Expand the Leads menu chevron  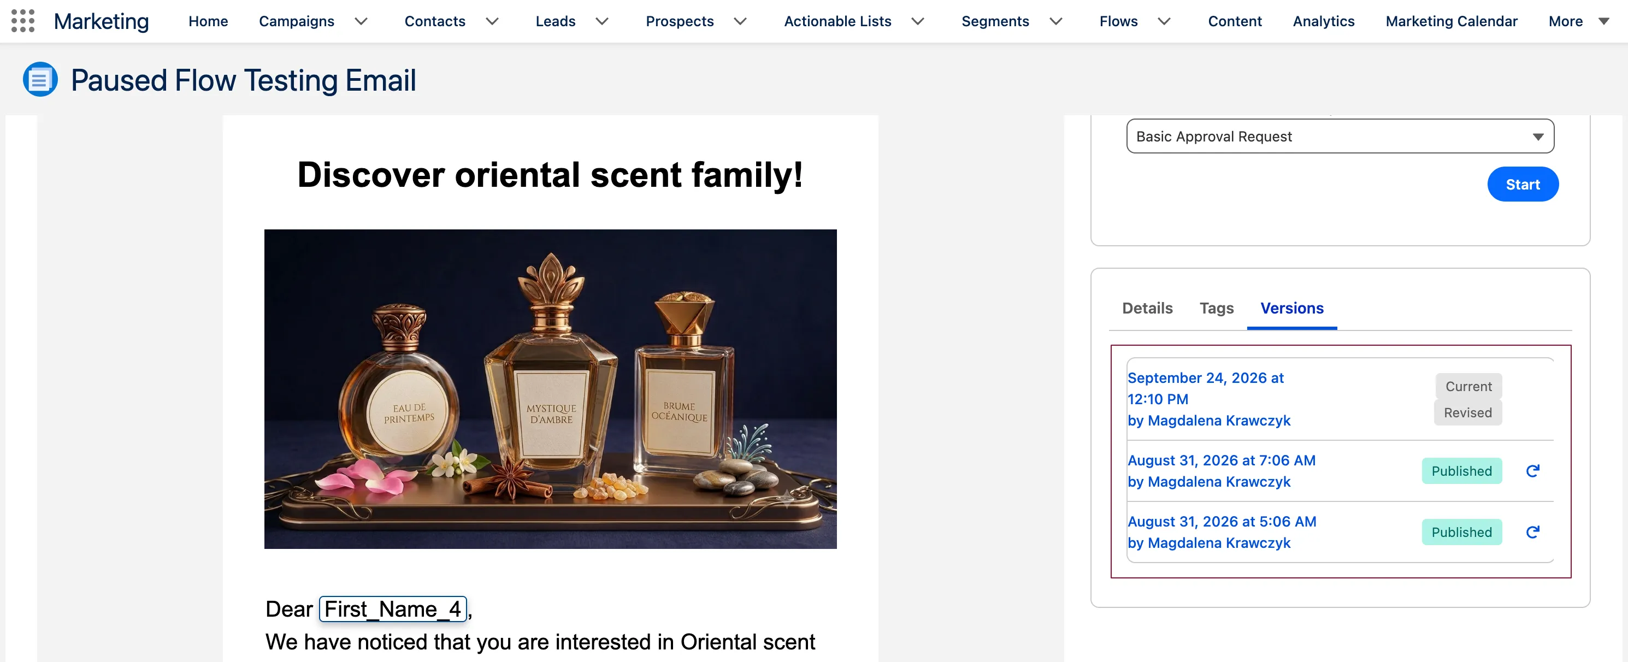602,21
